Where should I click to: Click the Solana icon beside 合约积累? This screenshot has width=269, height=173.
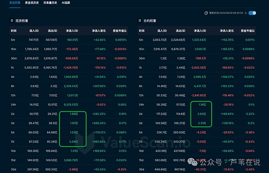(139, 21)
